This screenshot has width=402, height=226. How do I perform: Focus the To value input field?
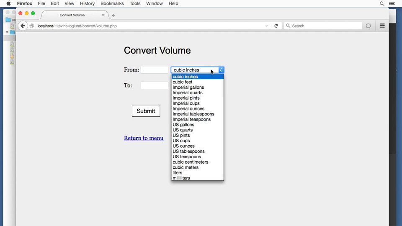(155, 85)
